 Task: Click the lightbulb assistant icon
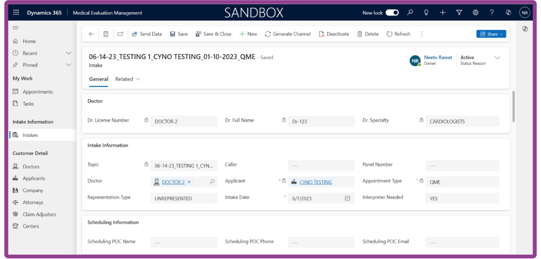pos(426,12)
